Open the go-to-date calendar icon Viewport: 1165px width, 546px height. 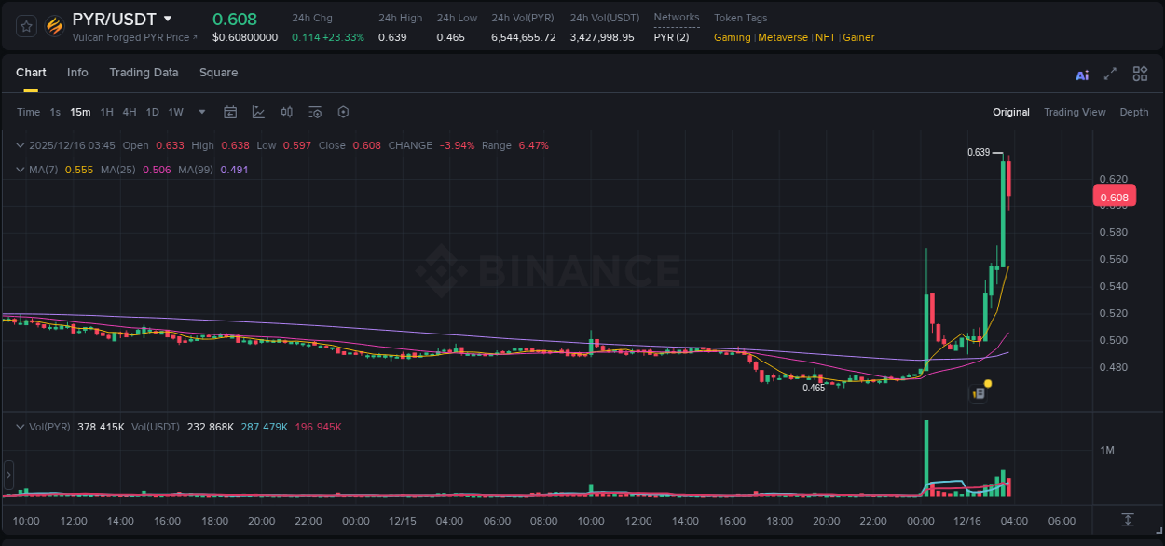[230, 111]
